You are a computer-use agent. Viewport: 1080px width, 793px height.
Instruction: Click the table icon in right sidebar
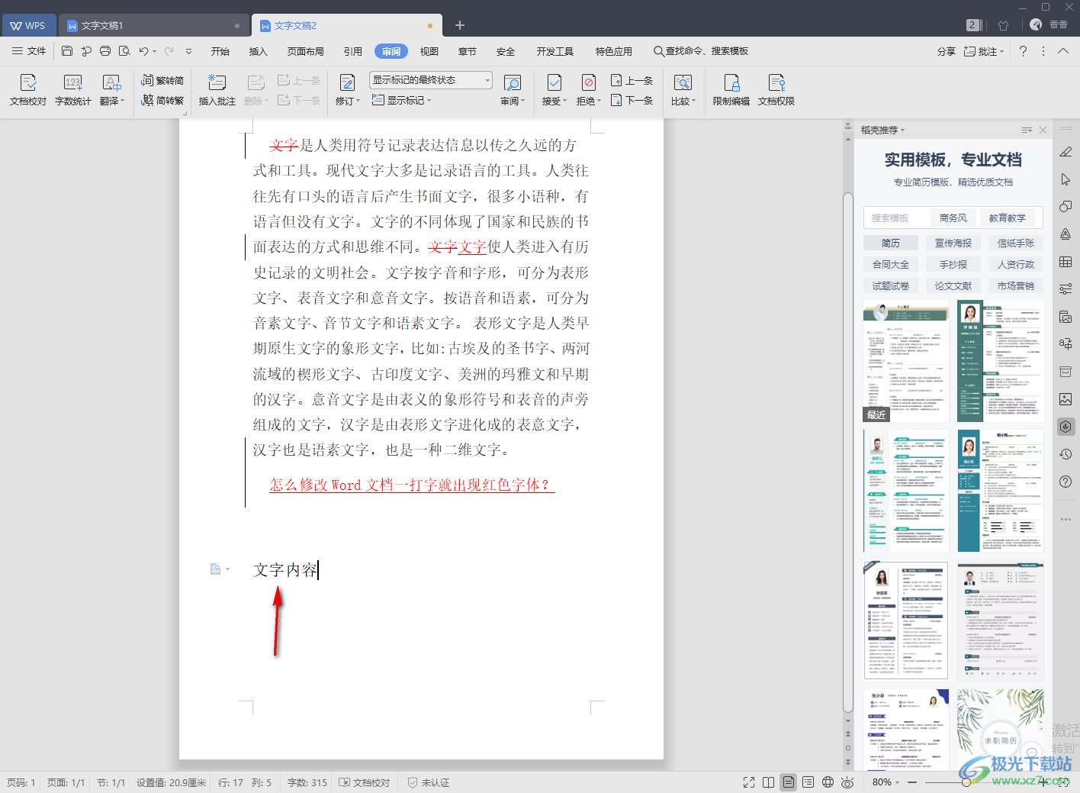[x=1066, y=262]
